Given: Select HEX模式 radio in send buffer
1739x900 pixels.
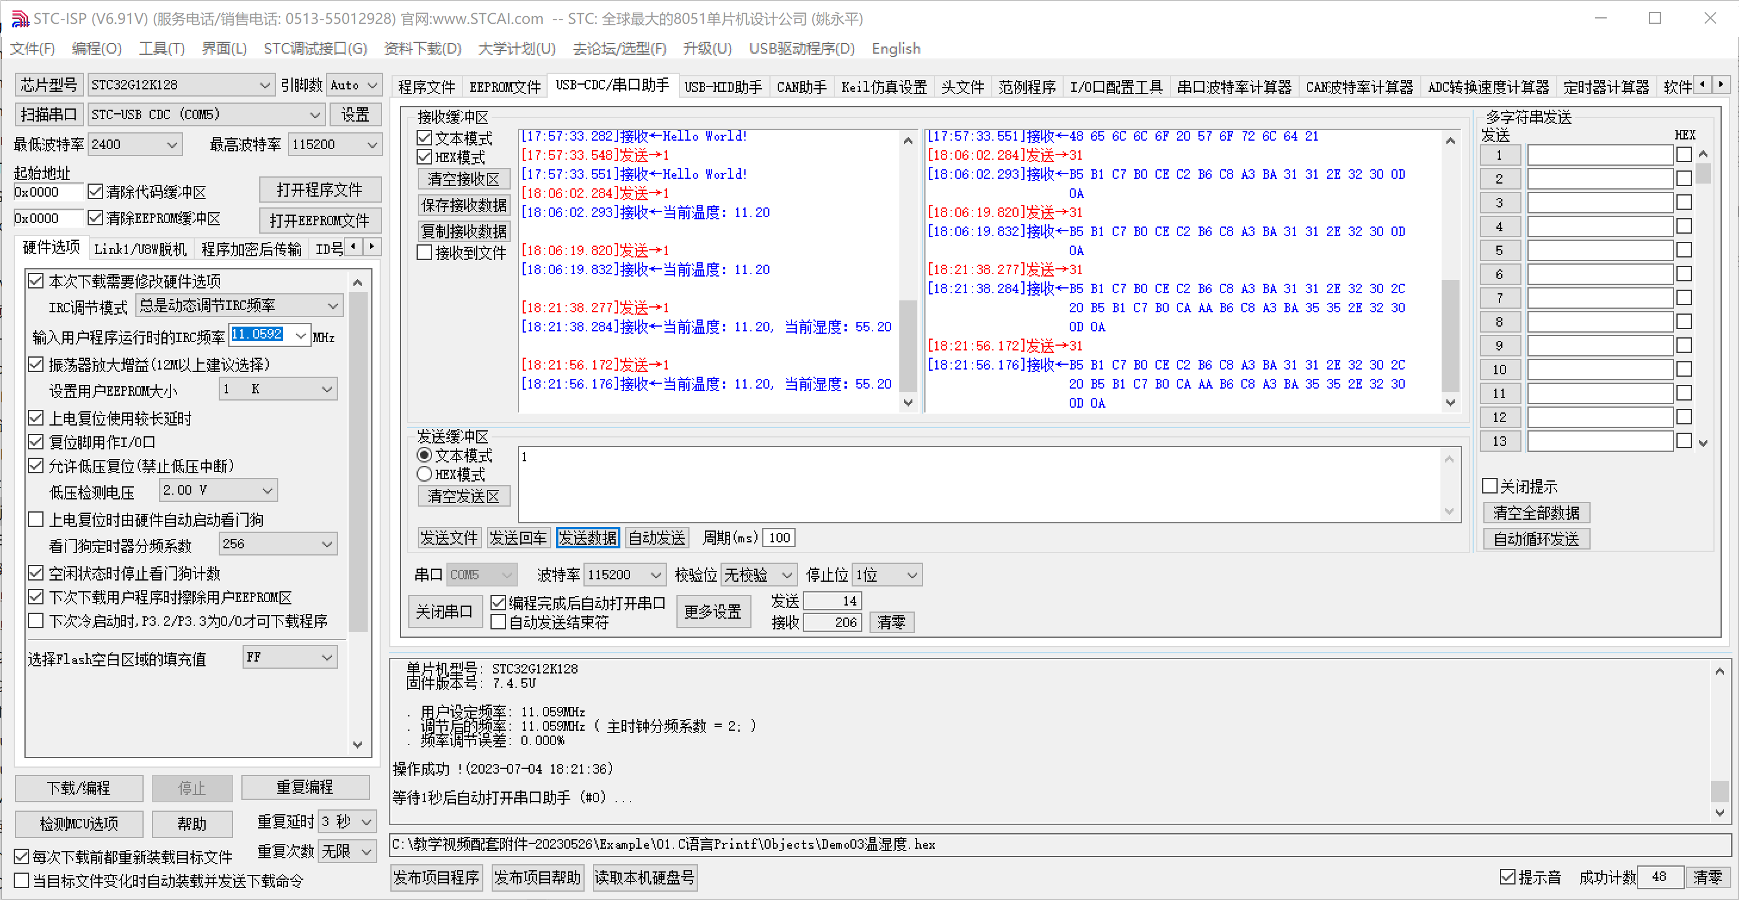Looking at the screenshot, I should pyautogui.click(x=424, y=474).
